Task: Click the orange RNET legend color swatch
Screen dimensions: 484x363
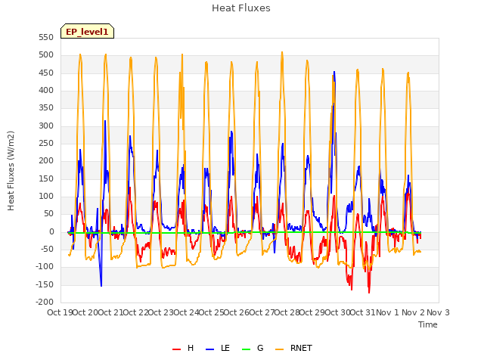Action: (279, 349)
